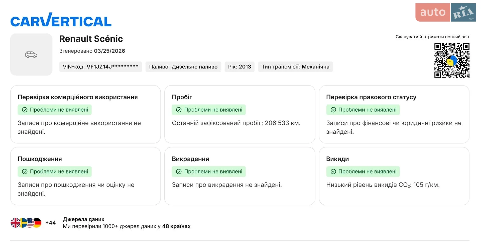Open the Перевірка комерційного використання card
481x247 pixels.
[85, 114]
